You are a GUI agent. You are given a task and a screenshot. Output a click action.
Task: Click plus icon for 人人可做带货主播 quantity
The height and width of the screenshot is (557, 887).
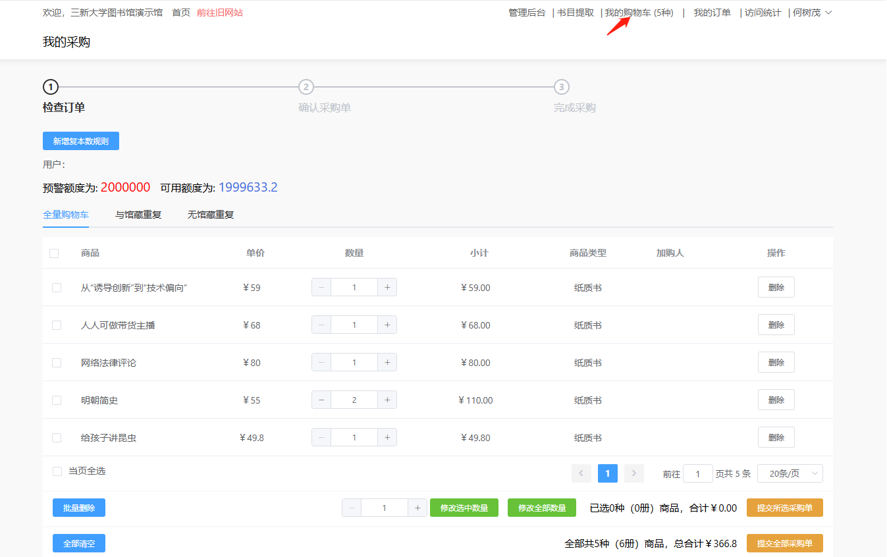tap(387, 325)
